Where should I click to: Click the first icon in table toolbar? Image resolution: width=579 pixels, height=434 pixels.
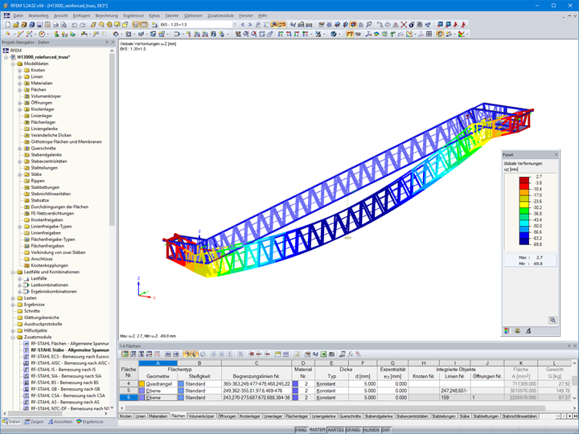[125, 354]
